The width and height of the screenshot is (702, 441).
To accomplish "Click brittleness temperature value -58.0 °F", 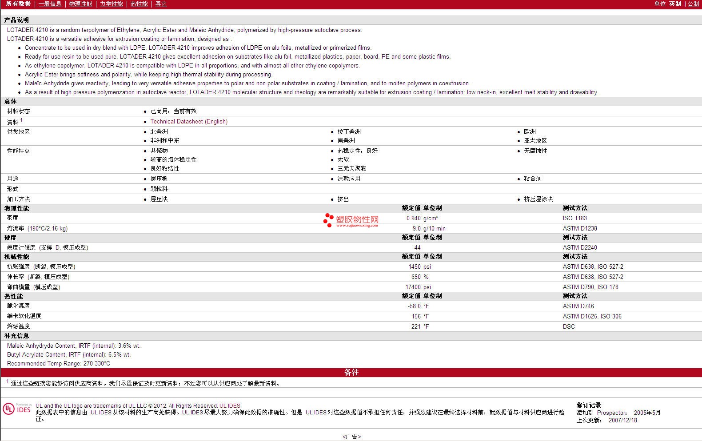I will [418, 306].
